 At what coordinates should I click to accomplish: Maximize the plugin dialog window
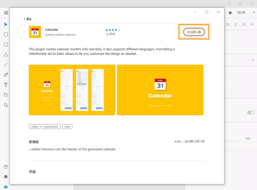coord(207,12)
